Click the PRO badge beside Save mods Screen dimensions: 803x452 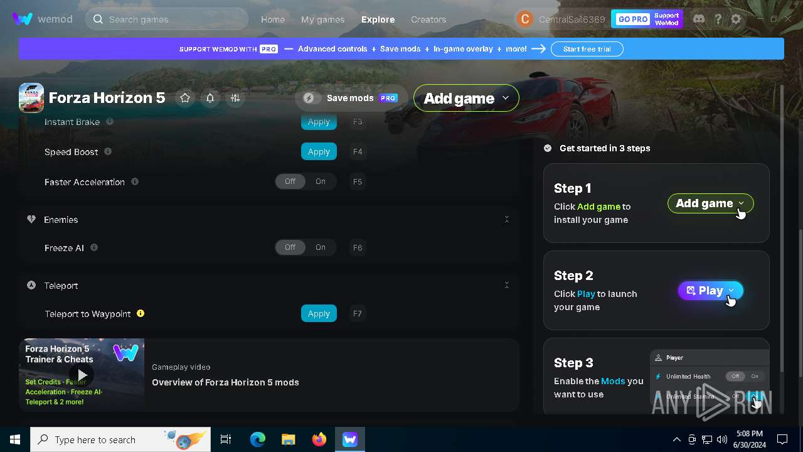tap(388, 98)
